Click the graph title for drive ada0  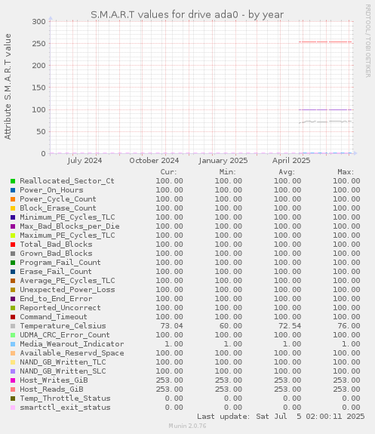point(187,14)
